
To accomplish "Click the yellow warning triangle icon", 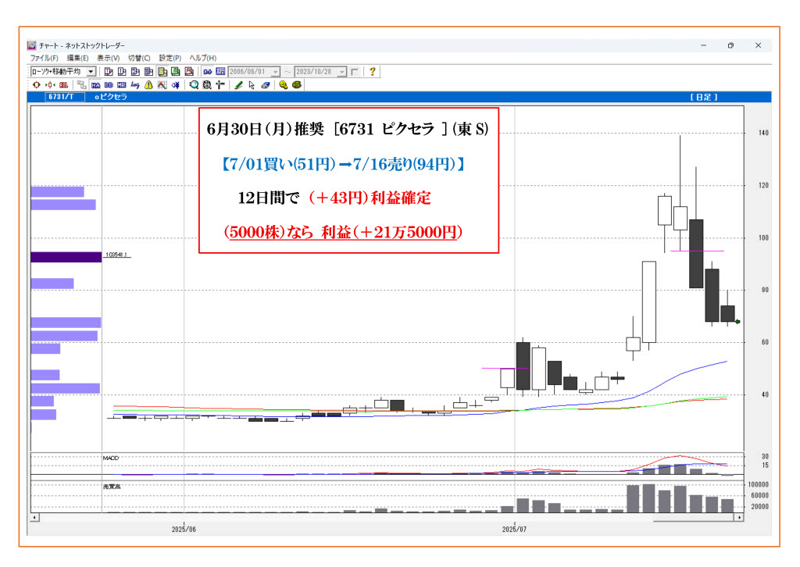I will 148,84.
